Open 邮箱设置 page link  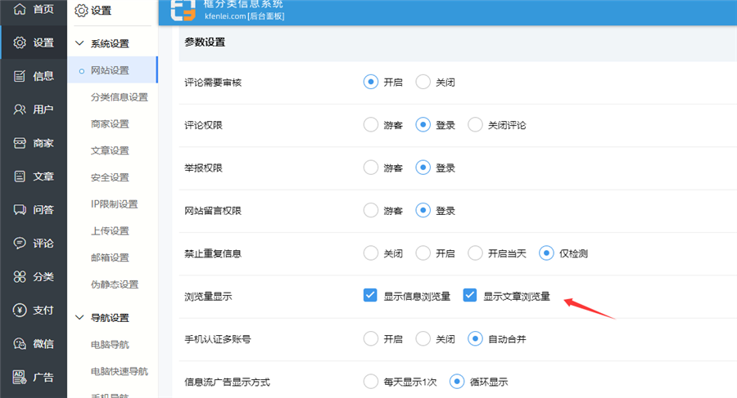coord(110,257)
